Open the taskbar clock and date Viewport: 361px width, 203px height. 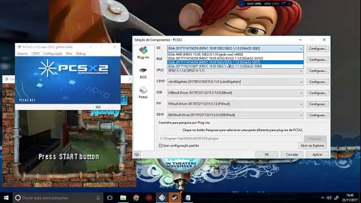tap(350, 198)
